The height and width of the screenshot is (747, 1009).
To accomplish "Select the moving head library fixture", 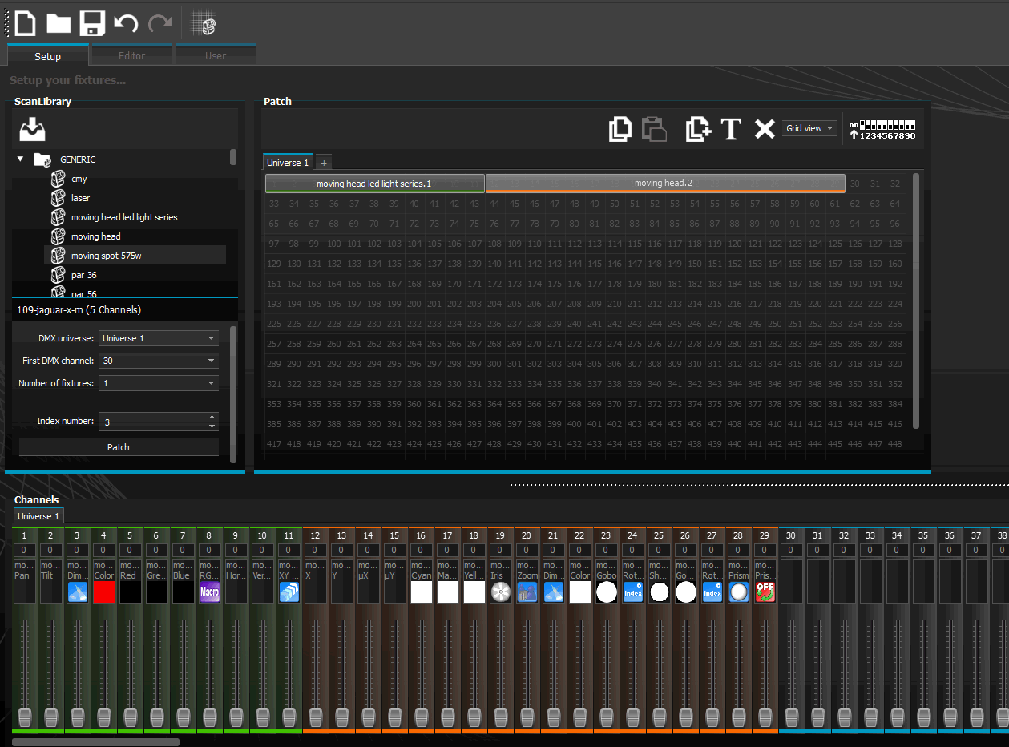I will 96,236.
